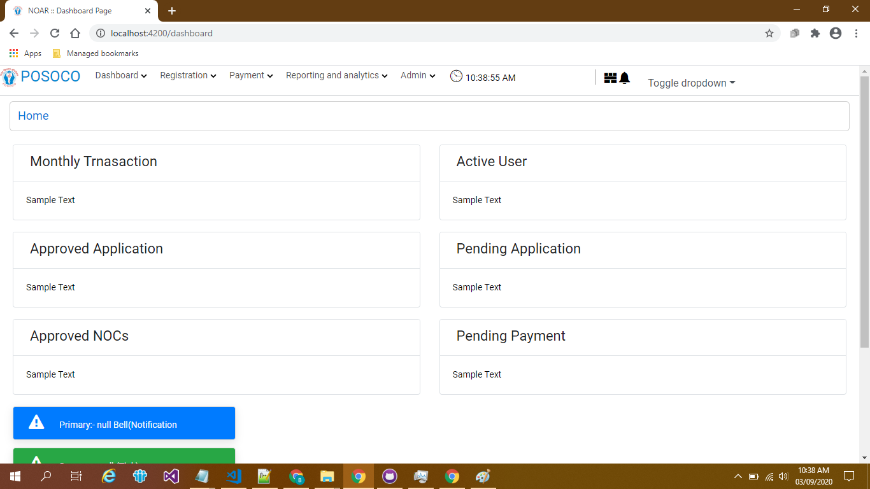Click the Home breadcrumb link
Screen dimensions: 870x489
[x=33, y=116]
